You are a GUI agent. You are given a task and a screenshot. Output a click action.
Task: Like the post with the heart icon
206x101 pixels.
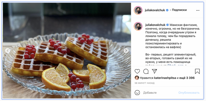coord(137,71)
